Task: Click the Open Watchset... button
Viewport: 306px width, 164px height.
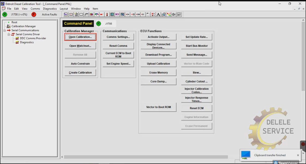Action: [x=80, y=46]
